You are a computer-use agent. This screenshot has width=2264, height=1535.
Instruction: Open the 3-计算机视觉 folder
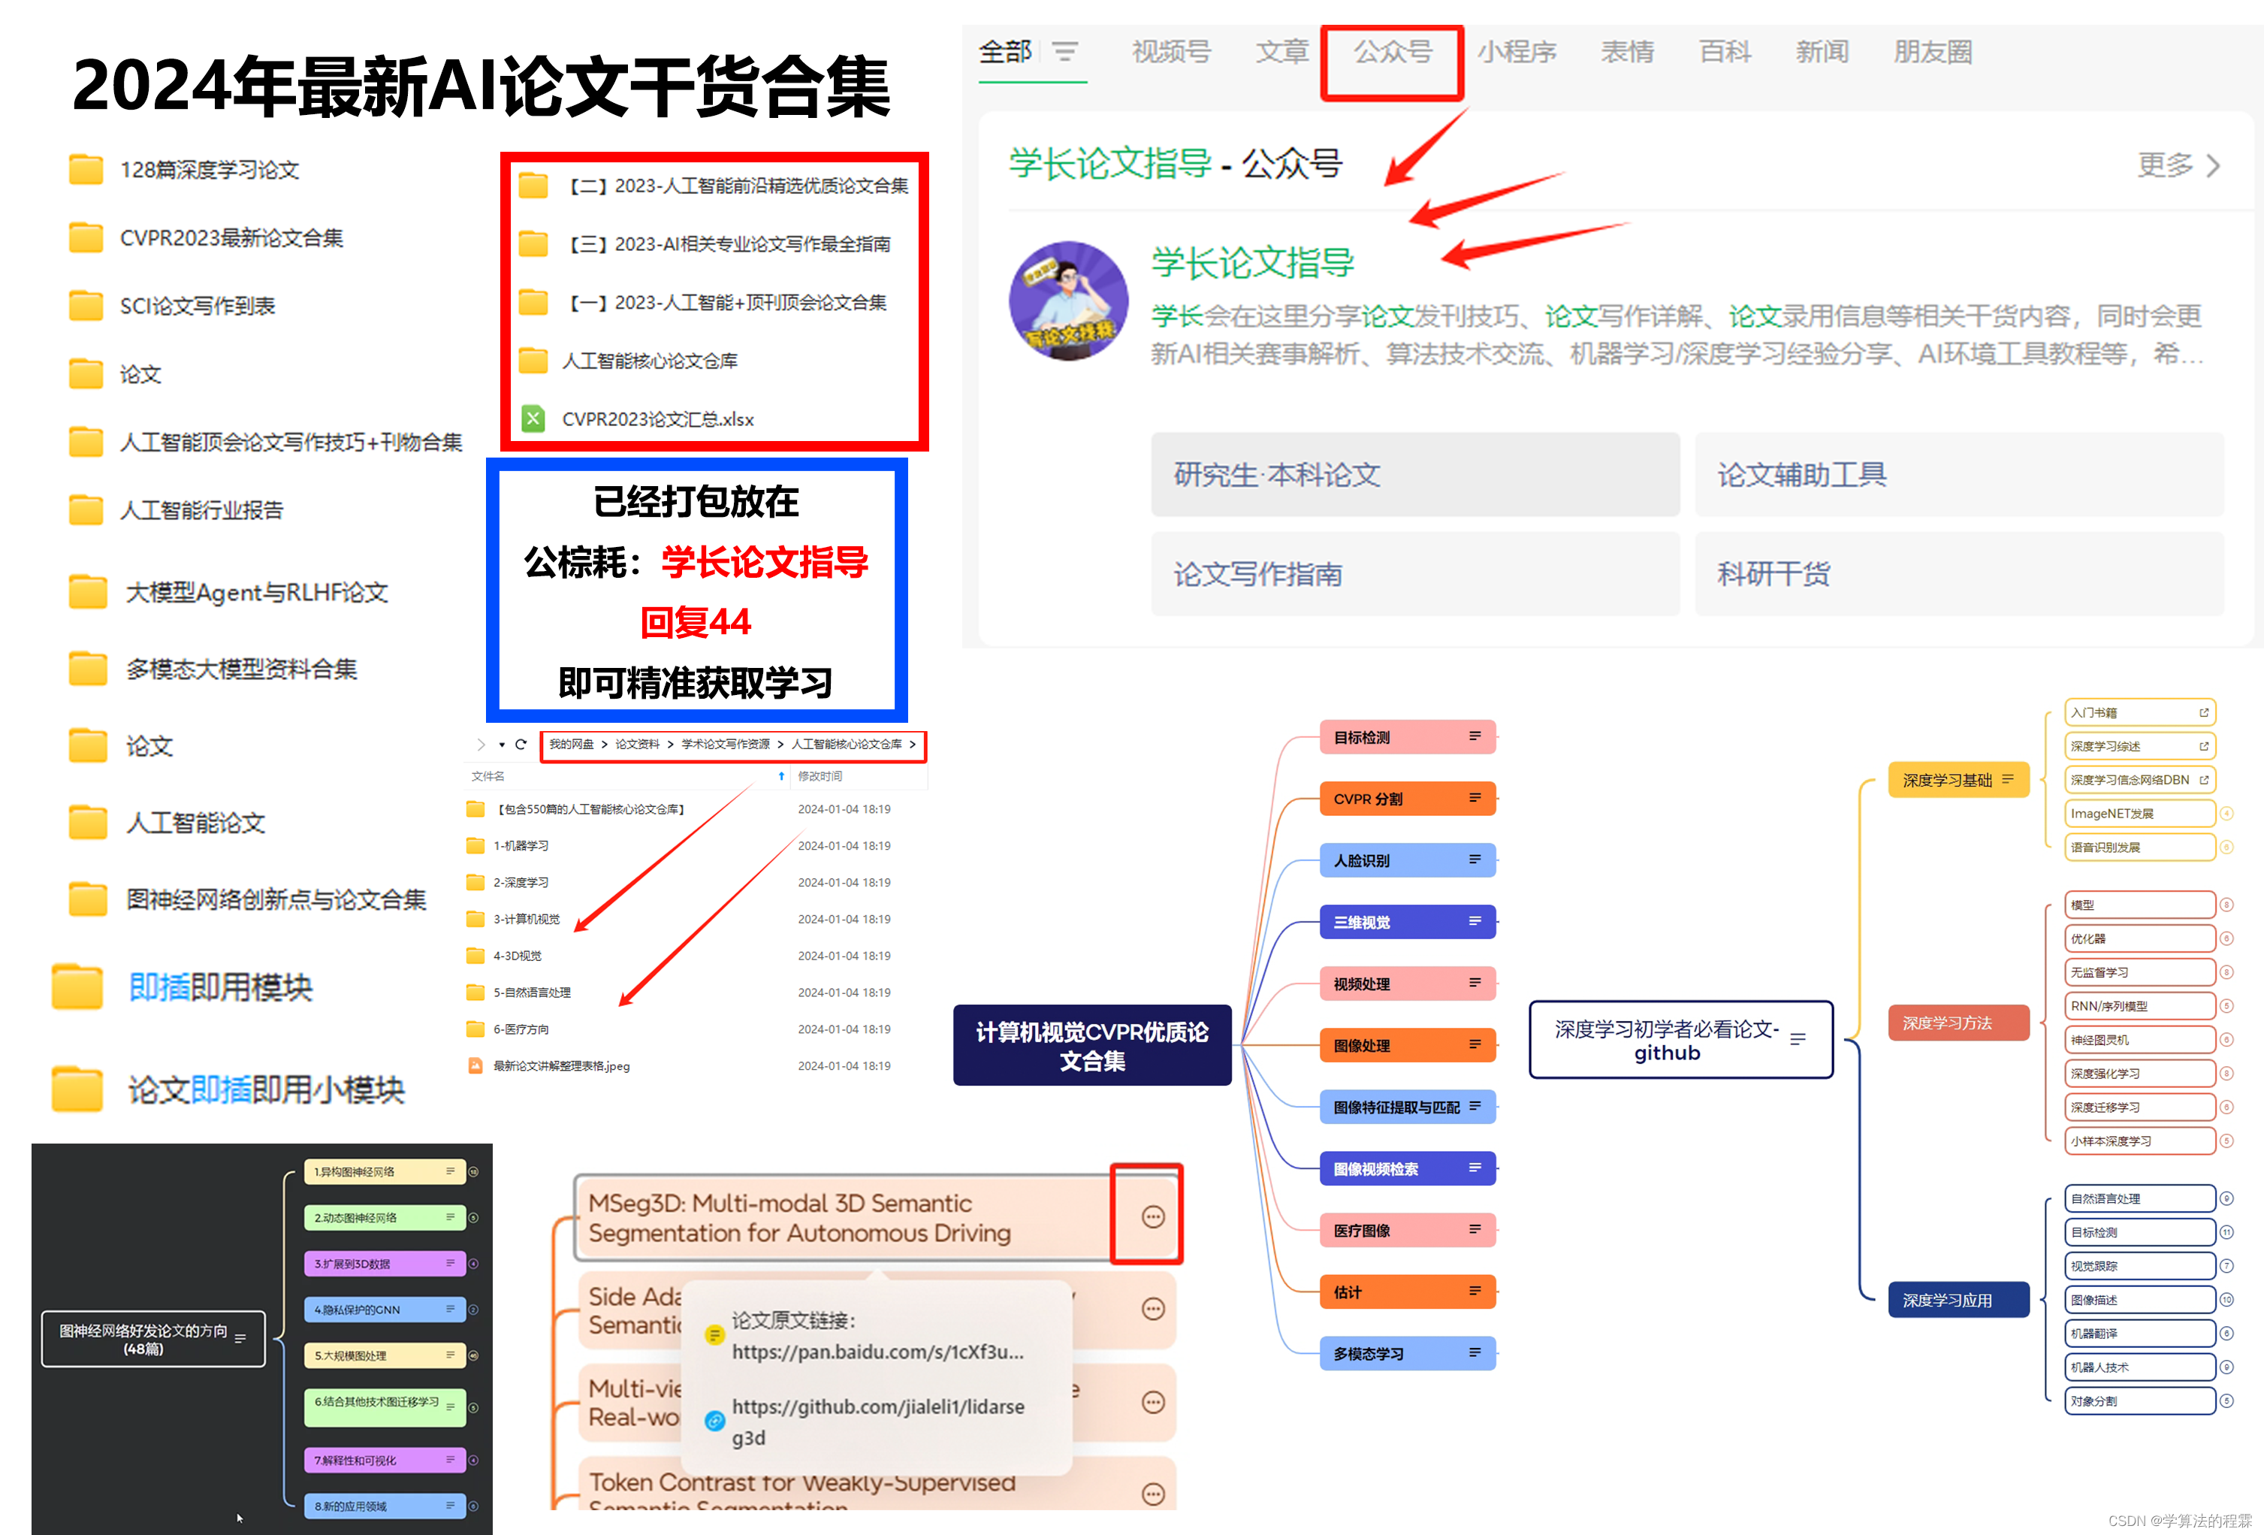[x=526, y=919]
